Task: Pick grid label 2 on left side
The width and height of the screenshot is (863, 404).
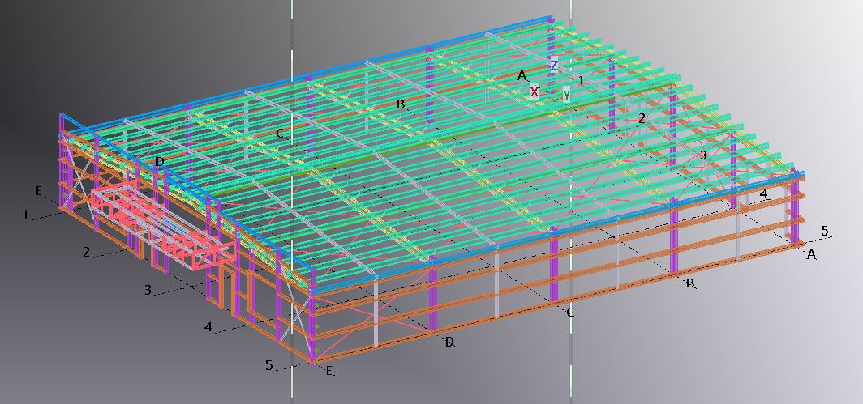Action: coord(87,252)
